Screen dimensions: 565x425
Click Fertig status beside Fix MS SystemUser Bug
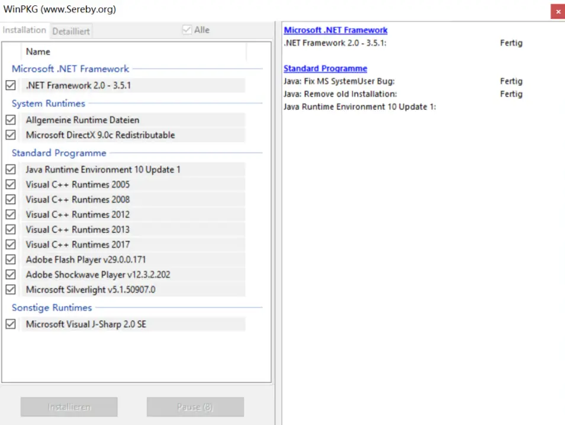click(x=511, y=81)
